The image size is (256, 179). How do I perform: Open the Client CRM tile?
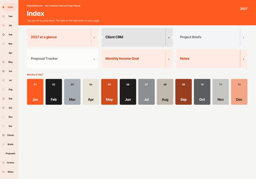[137, 37]
